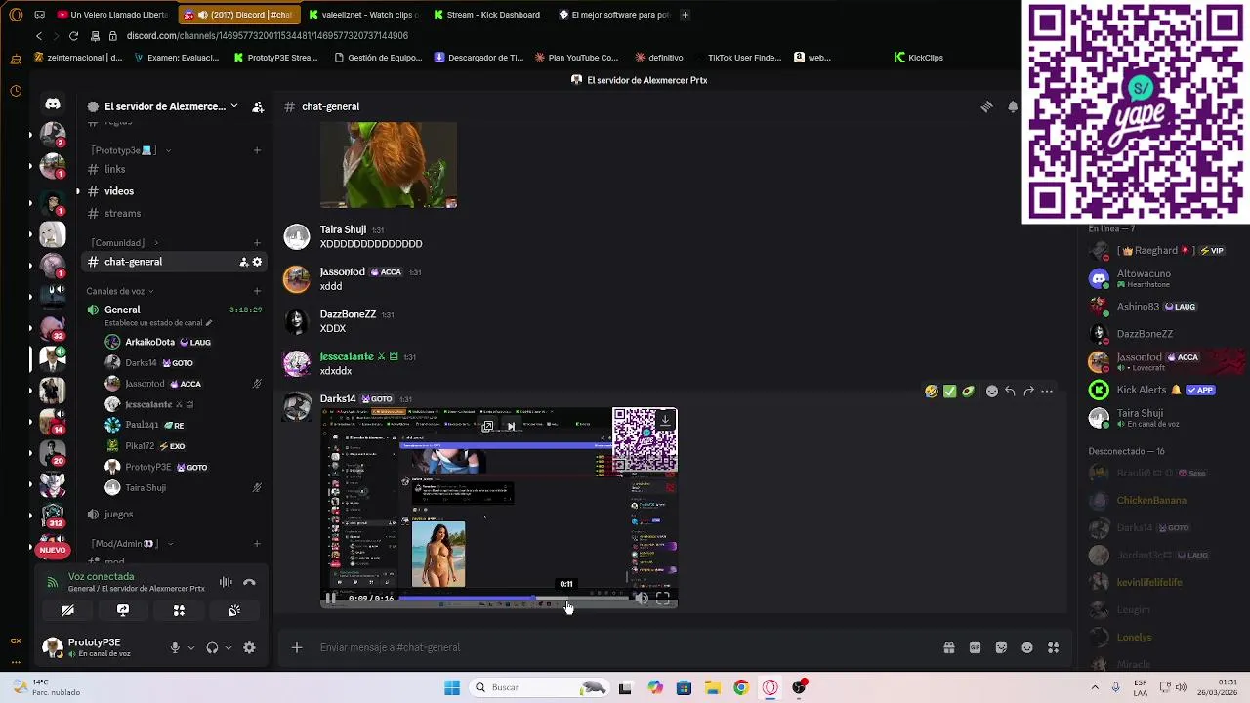
Task: Switch to valeeliznet Watch clips tab
Action: (x=362, y=15)
